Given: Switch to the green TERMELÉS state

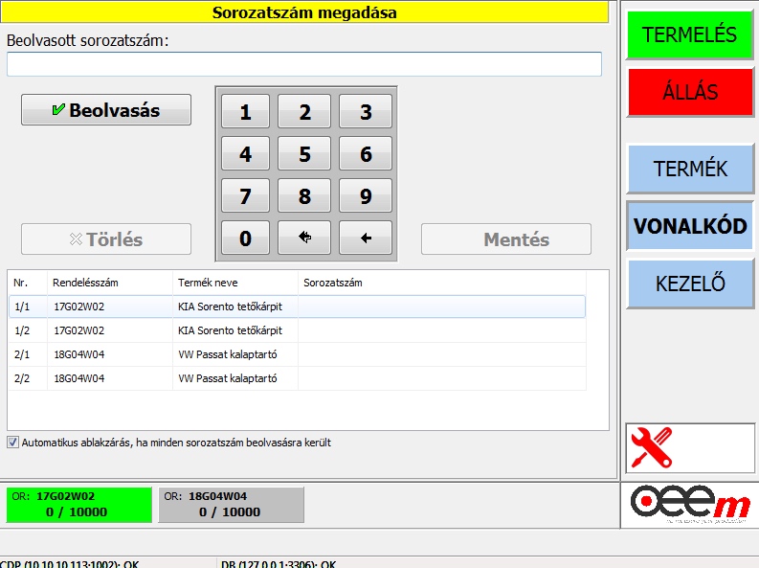Looking at the screenshot, I should point(689,34).
